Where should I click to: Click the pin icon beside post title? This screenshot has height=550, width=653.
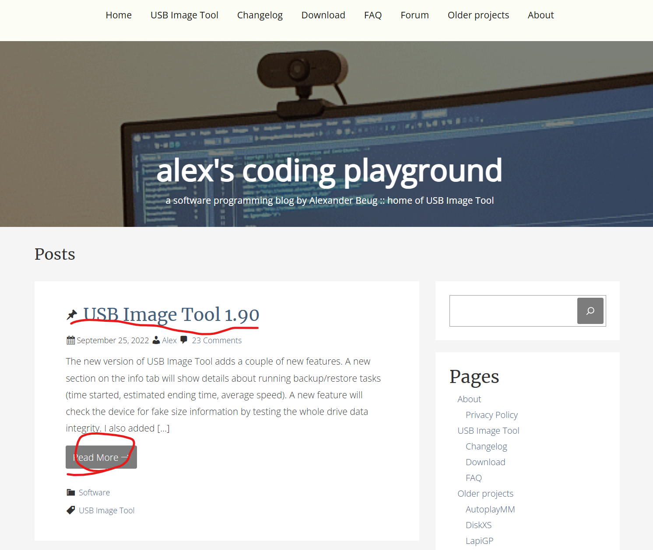tap(72, 314)
